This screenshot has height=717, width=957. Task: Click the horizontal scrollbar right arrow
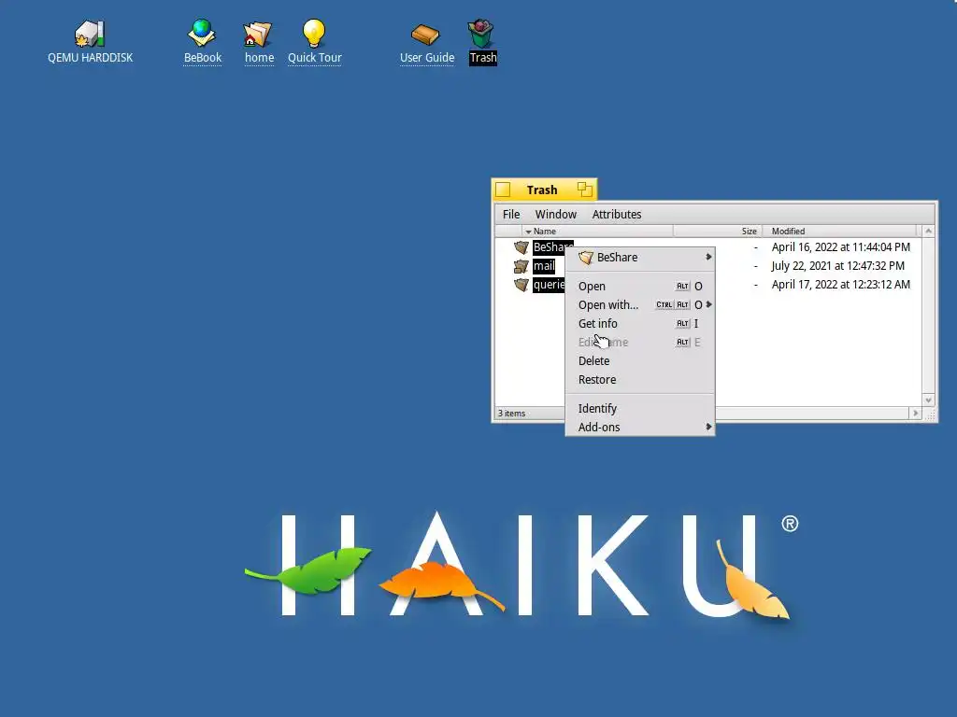click(x=916, y=414)
